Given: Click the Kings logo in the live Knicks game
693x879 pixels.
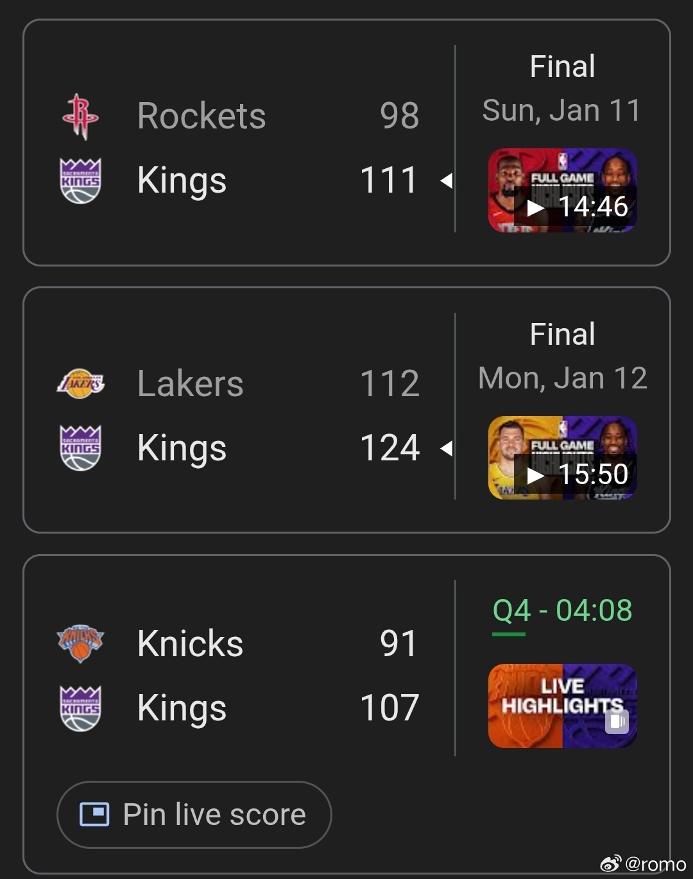Looking at the screenshot, I should [80, 708].
